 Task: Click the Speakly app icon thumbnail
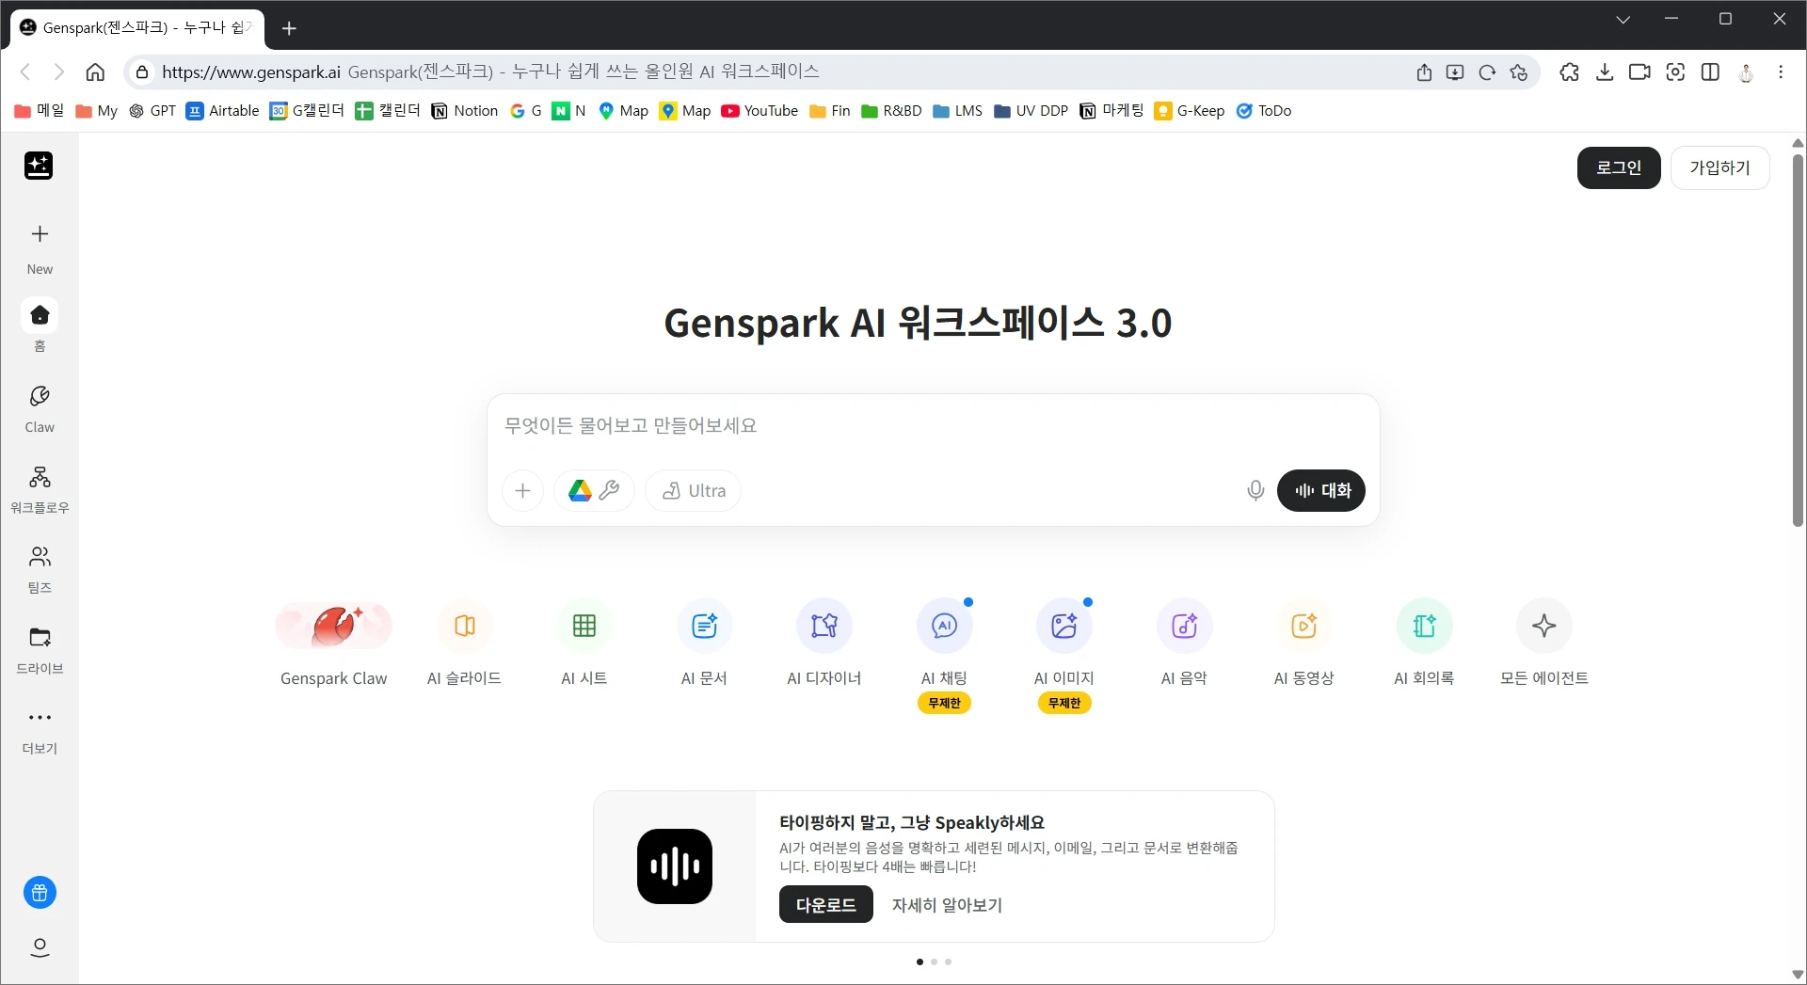[675, 866]
